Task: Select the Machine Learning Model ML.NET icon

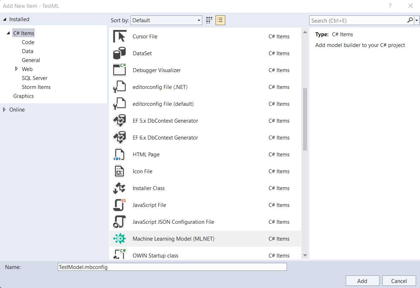Action: pos(119,239)
